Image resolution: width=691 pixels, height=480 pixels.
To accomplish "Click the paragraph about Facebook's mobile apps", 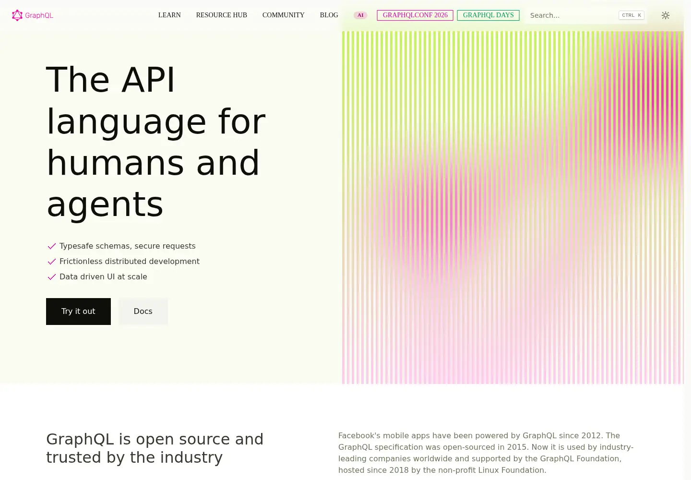I will pyautogui.click(x=486, y=453).
